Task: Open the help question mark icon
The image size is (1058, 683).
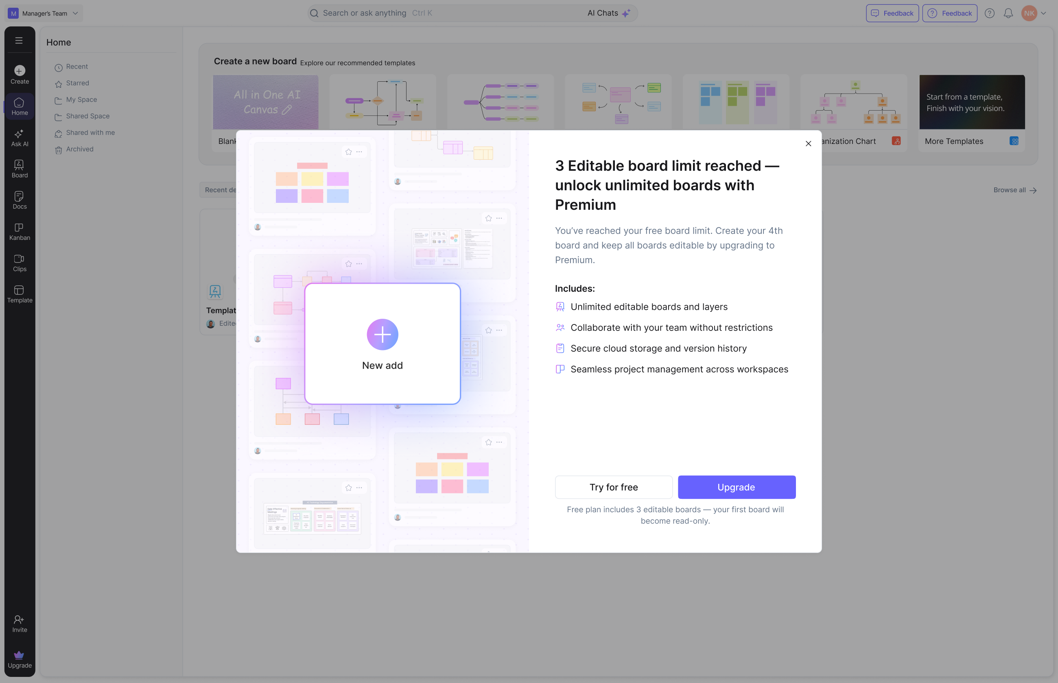Action: (x=989, y=13)
